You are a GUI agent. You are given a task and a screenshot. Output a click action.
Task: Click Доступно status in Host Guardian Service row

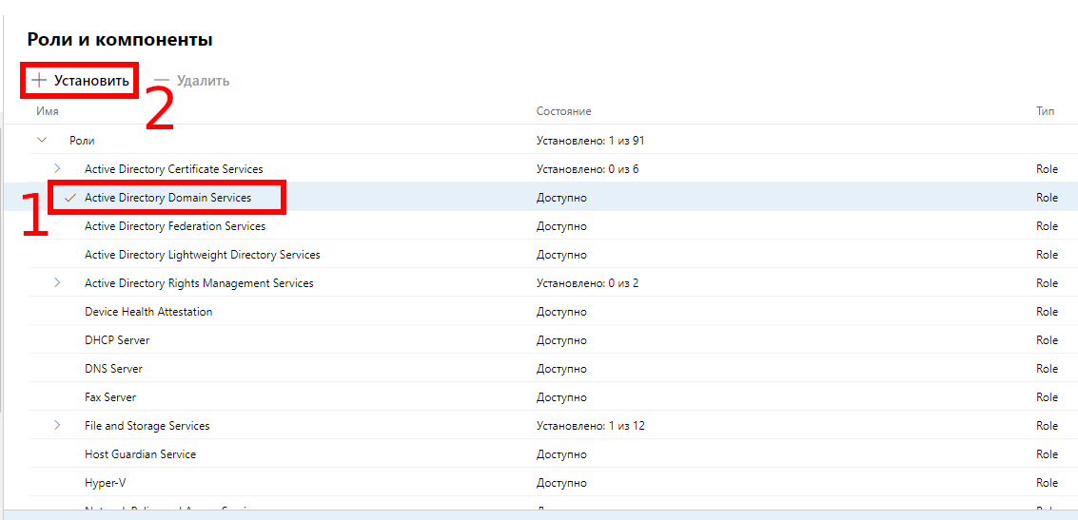561,454
